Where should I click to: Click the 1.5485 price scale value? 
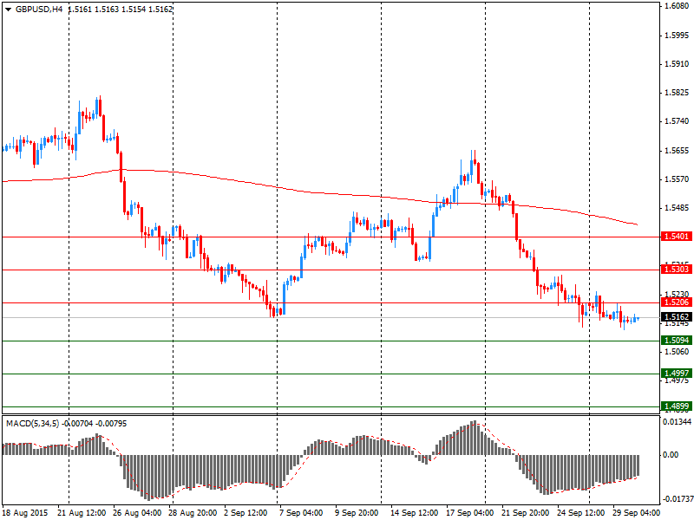(x=678, y=208)
